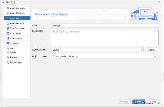Image resolution: width=164 pixels, height=107 pixels.
Task: Close the New Project dialog
Action: (159, 2)
